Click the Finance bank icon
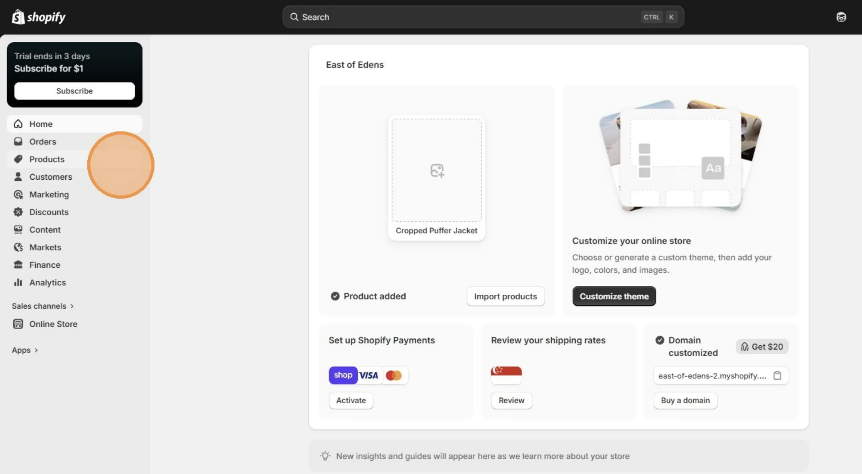862x474 pixels. (18, 265)
